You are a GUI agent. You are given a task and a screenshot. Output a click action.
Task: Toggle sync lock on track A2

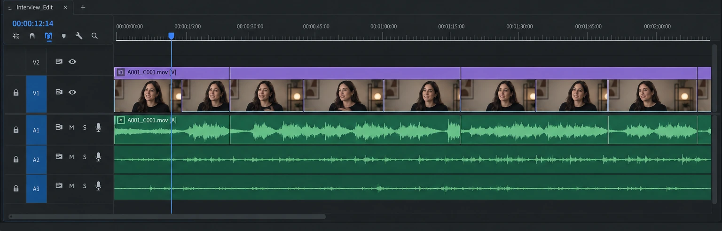click(59, 157)
